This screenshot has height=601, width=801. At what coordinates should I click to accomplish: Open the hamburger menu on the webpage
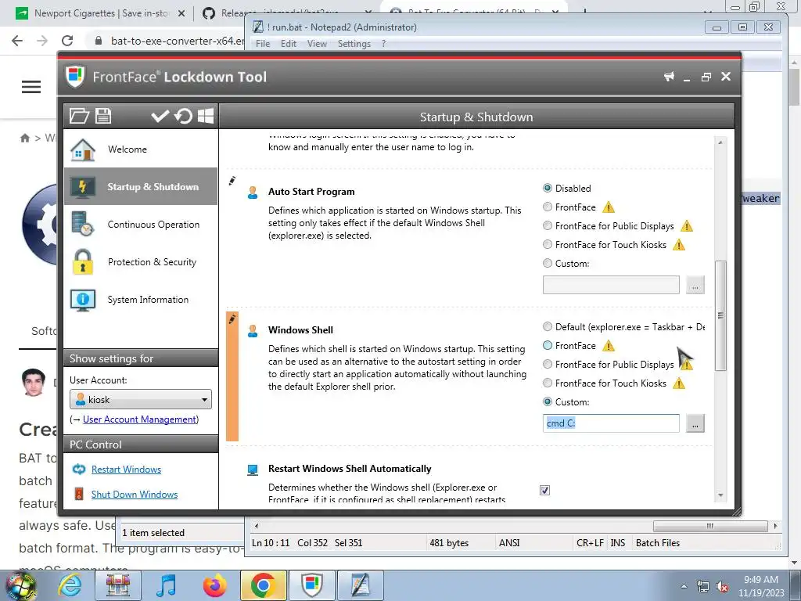coord(31,87)
